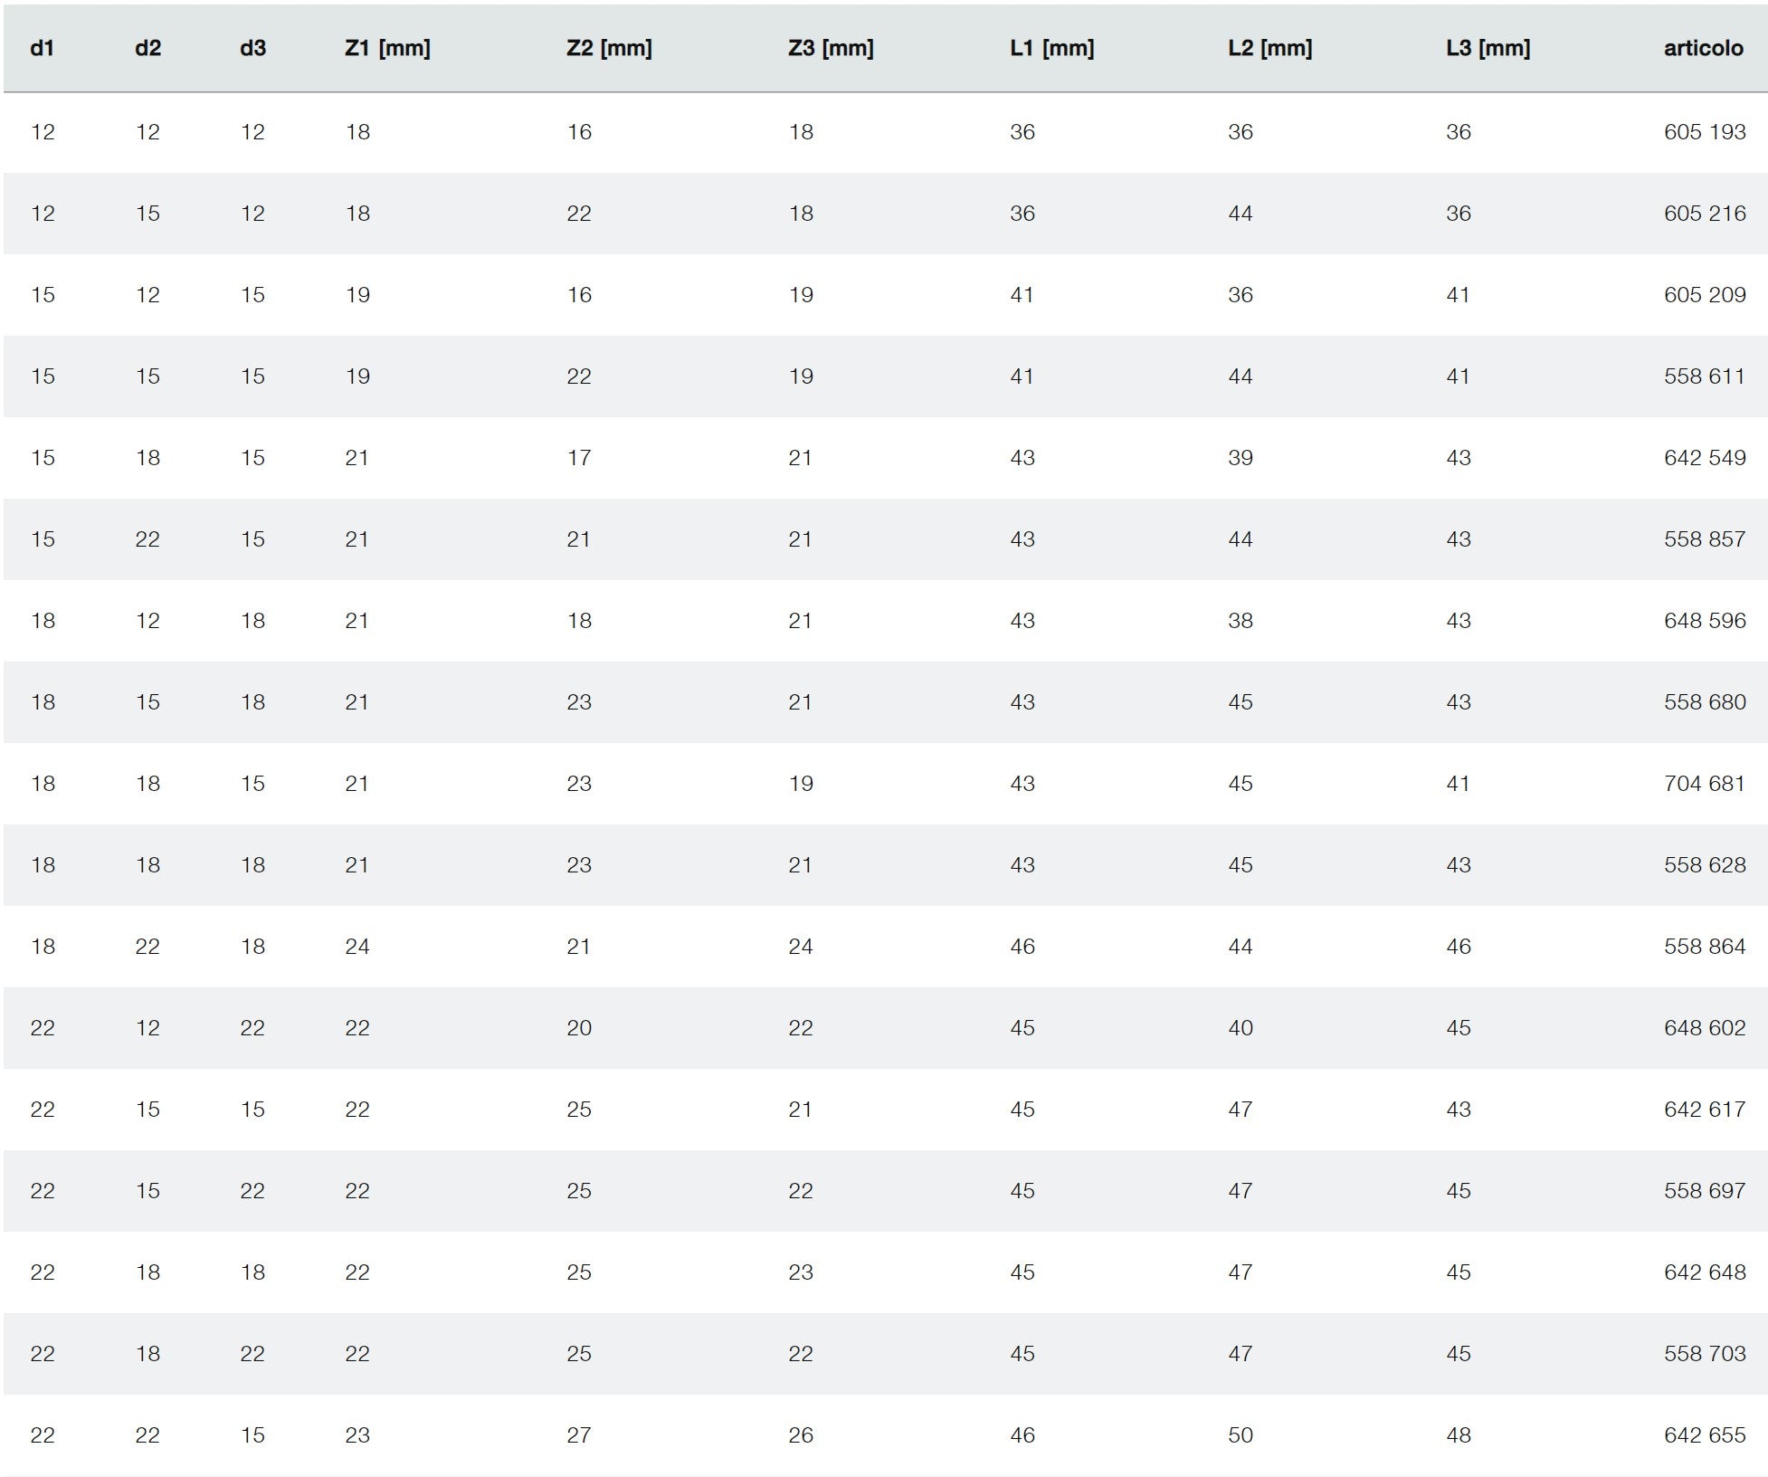Select the L2 [mm] column header
Screen dimensions: 1768x1477
[1269, 48]
